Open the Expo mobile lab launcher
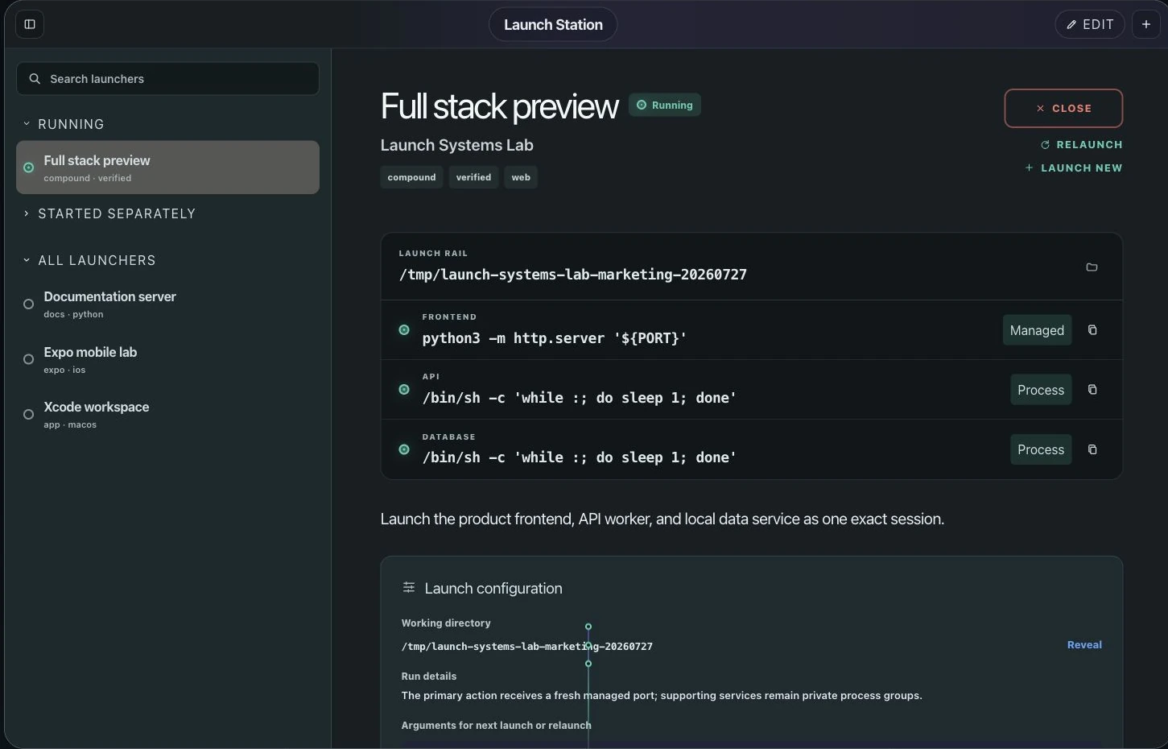This screenshot has height=749, width=1168. 167,360
